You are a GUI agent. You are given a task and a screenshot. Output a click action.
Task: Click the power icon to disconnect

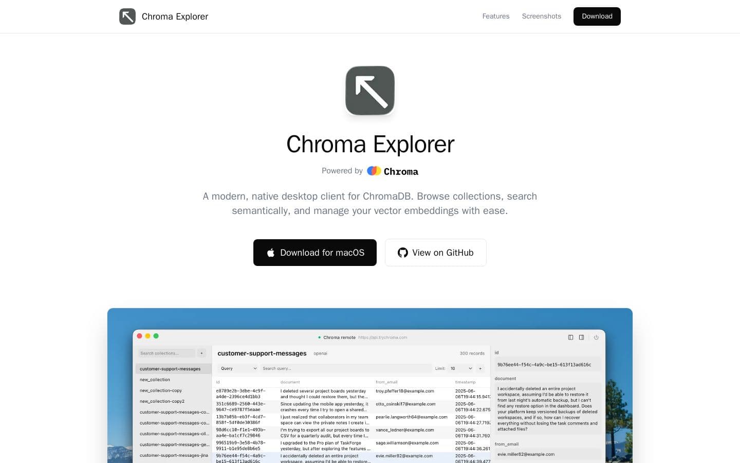[x=596, y=337]
